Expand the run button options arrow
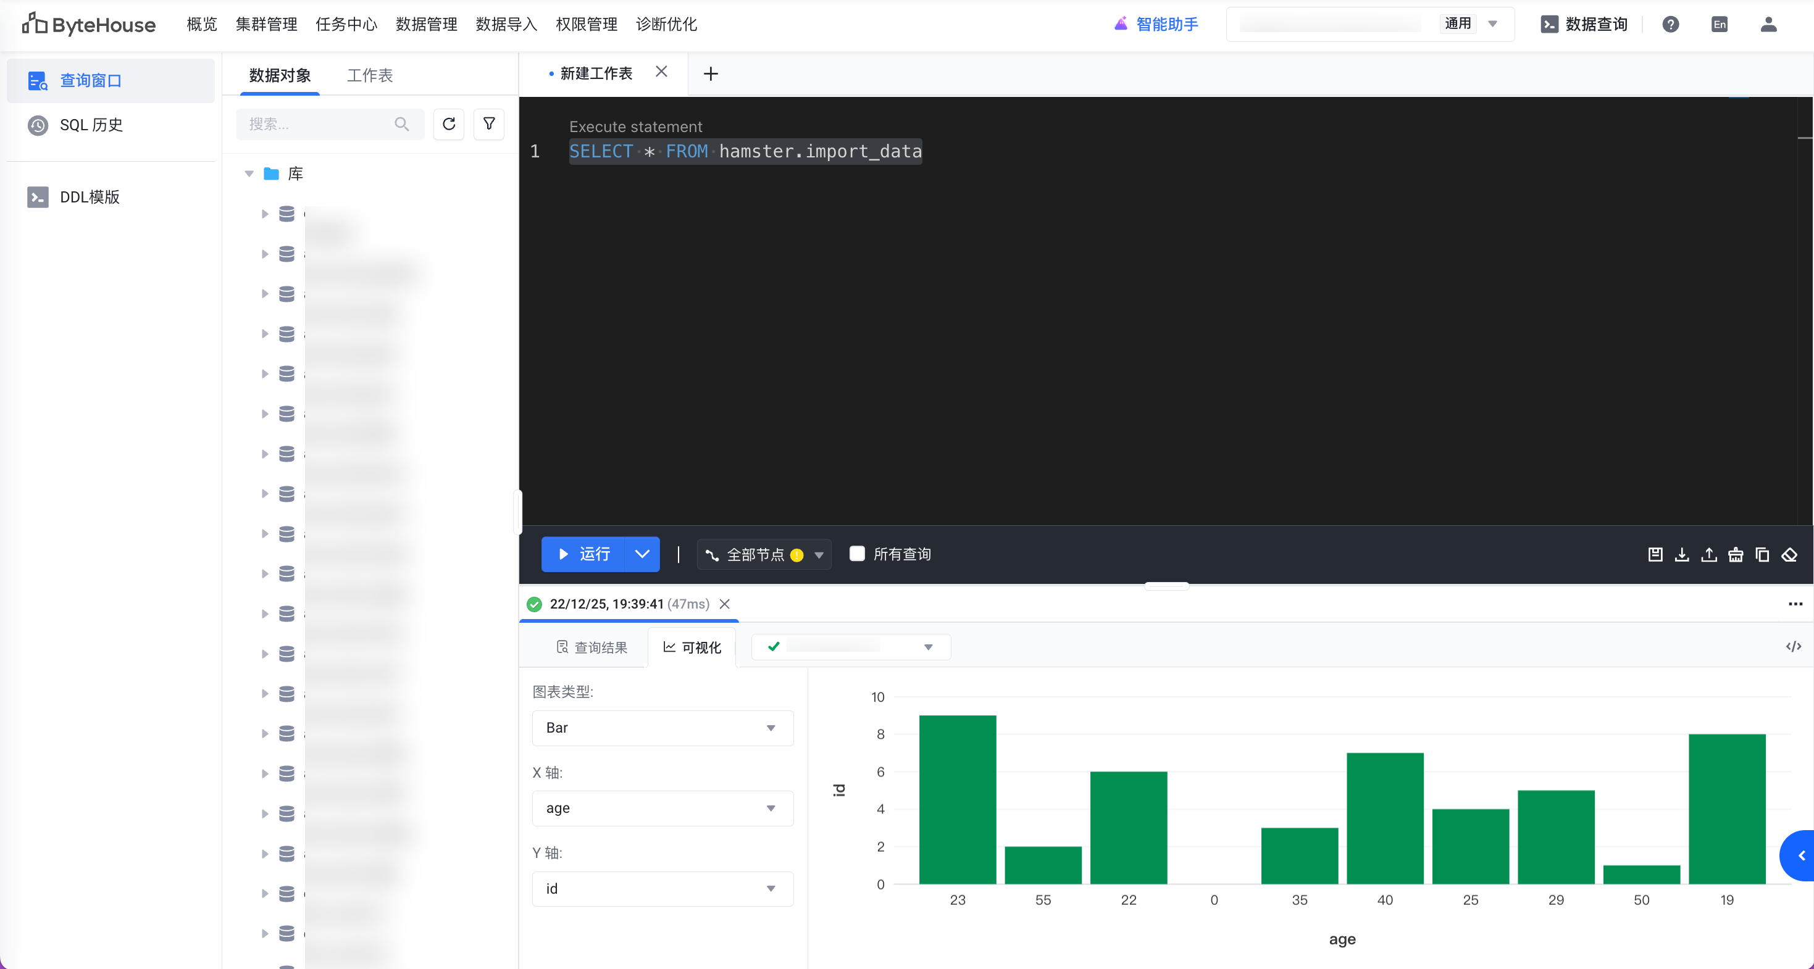This screenshot has height=969, width=1814. coord(642,554)
